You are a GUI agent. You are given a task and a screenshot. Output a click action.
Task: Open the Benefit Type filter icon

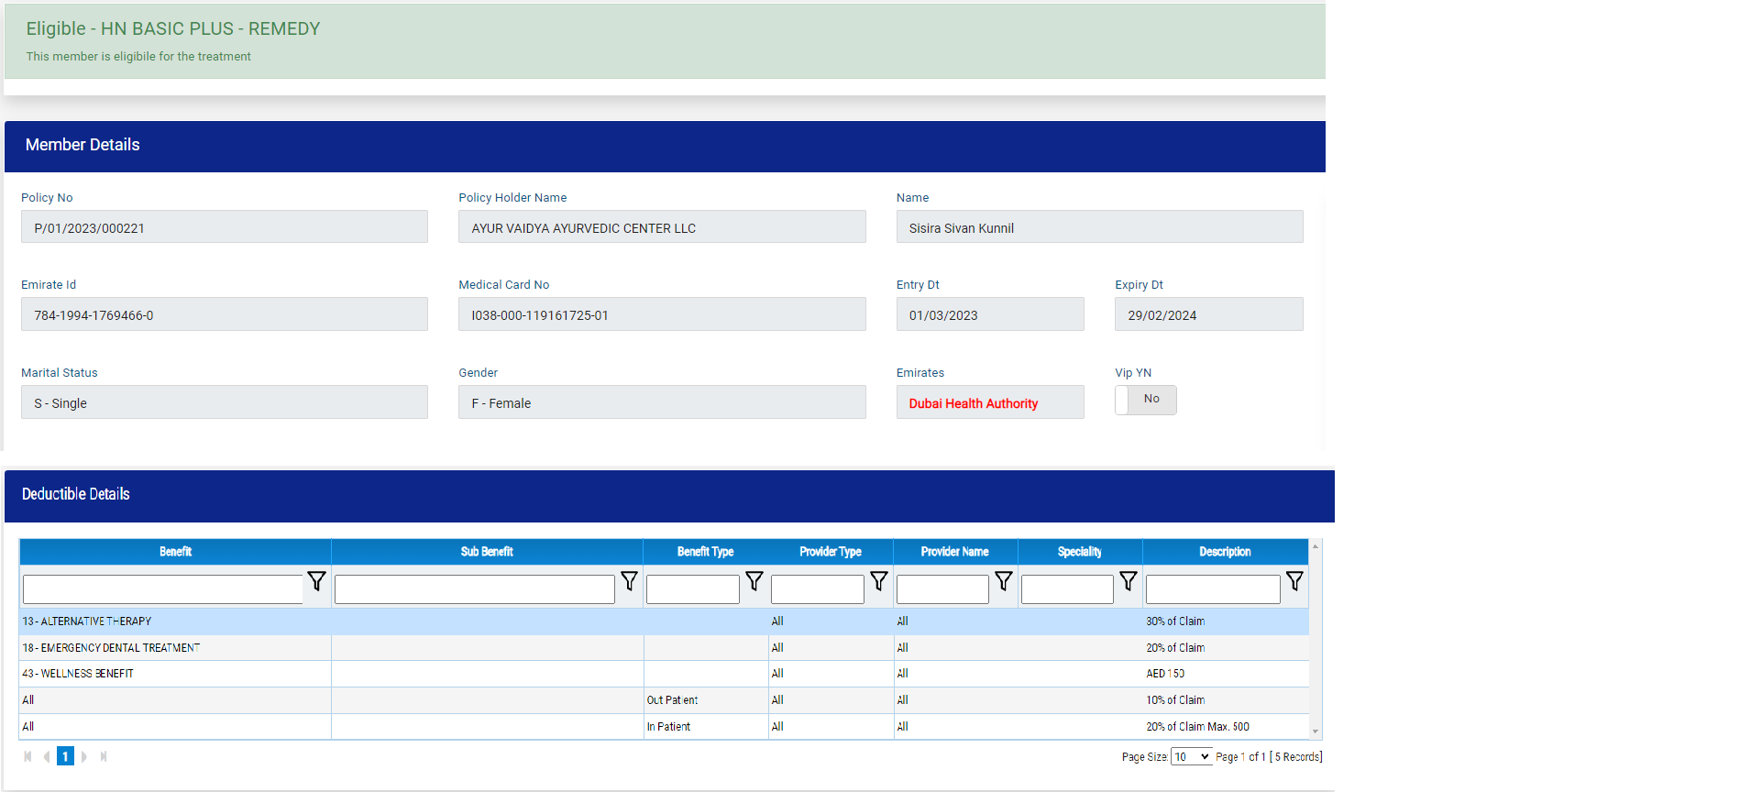click(754, 581)
